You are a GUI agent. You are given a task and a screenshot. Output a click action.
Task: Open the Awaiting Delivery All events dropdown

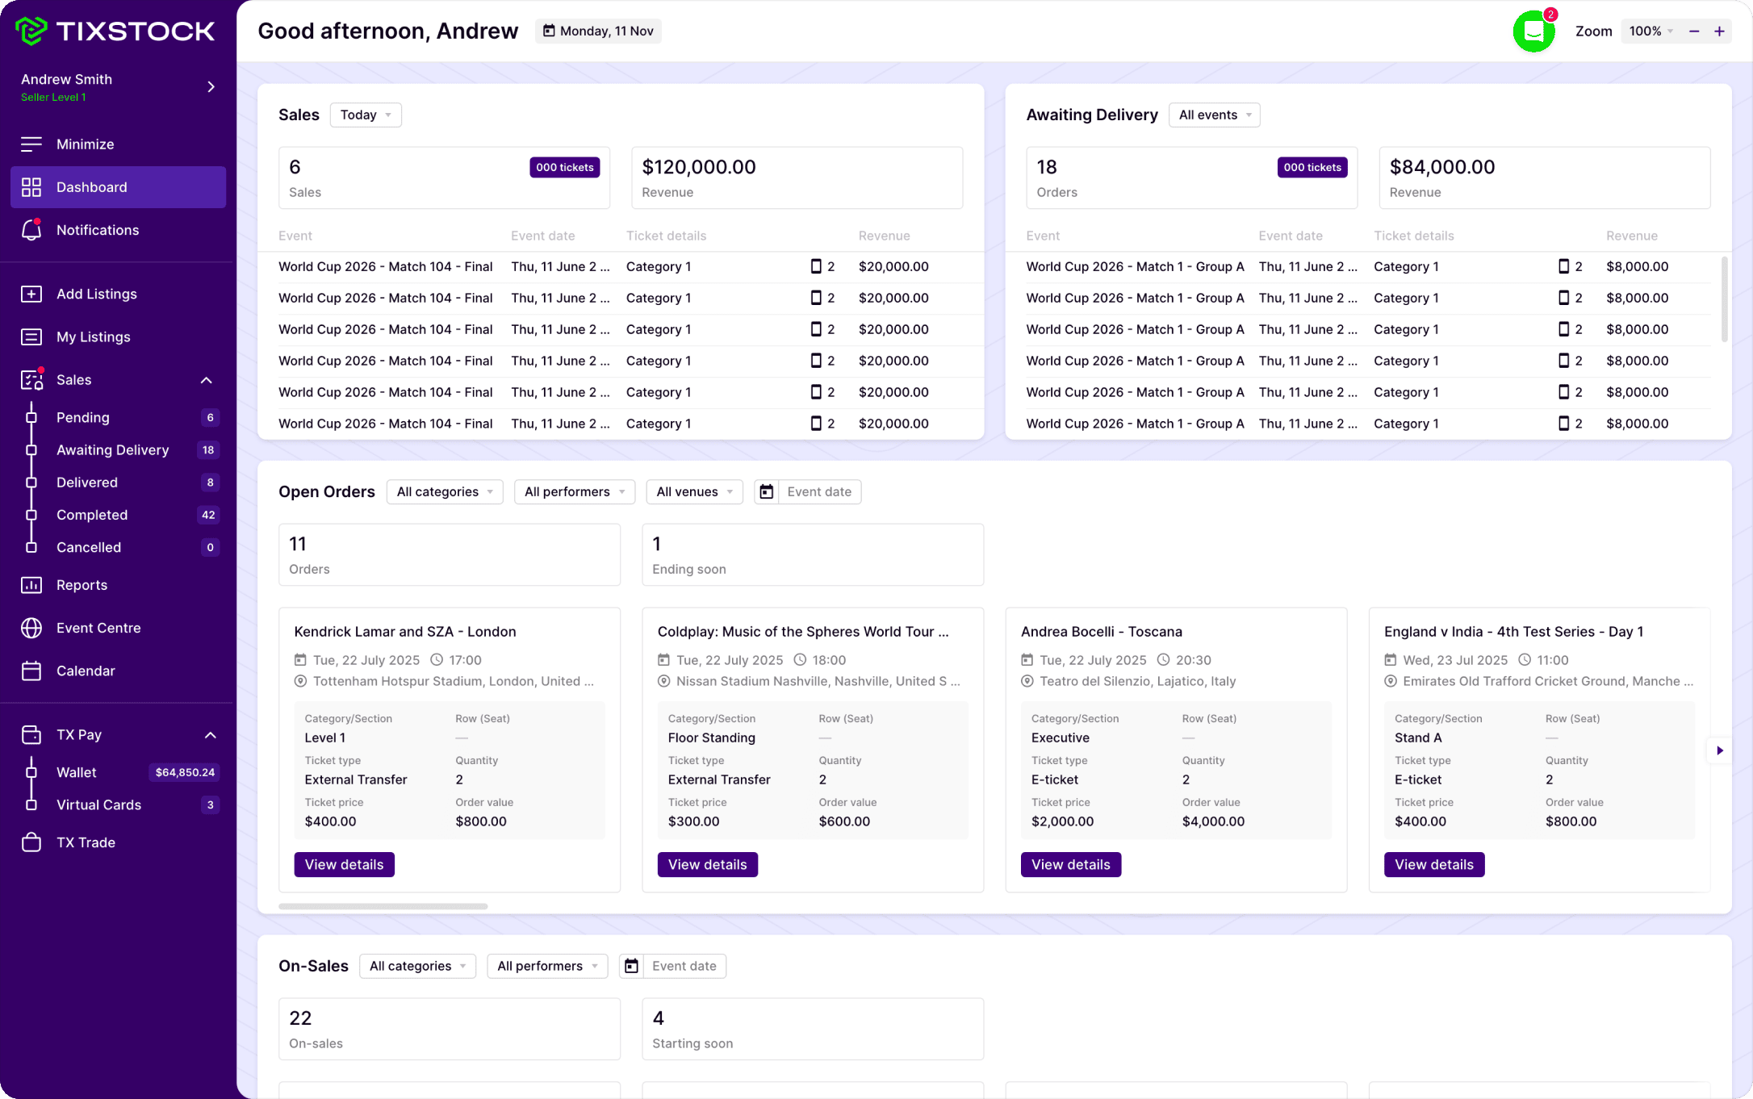click(1215, 115)
